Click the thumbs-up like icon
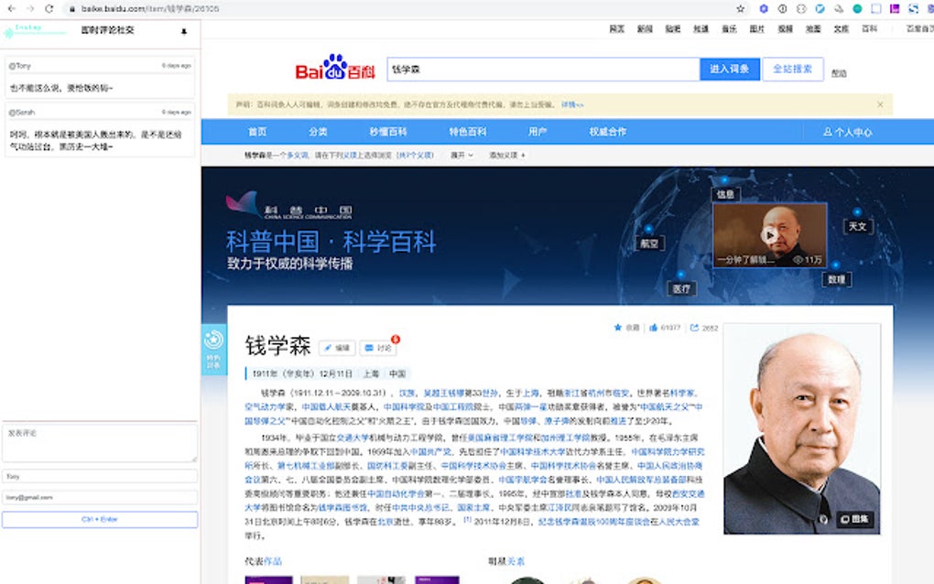The image size is (934, 584). [654, 328]
